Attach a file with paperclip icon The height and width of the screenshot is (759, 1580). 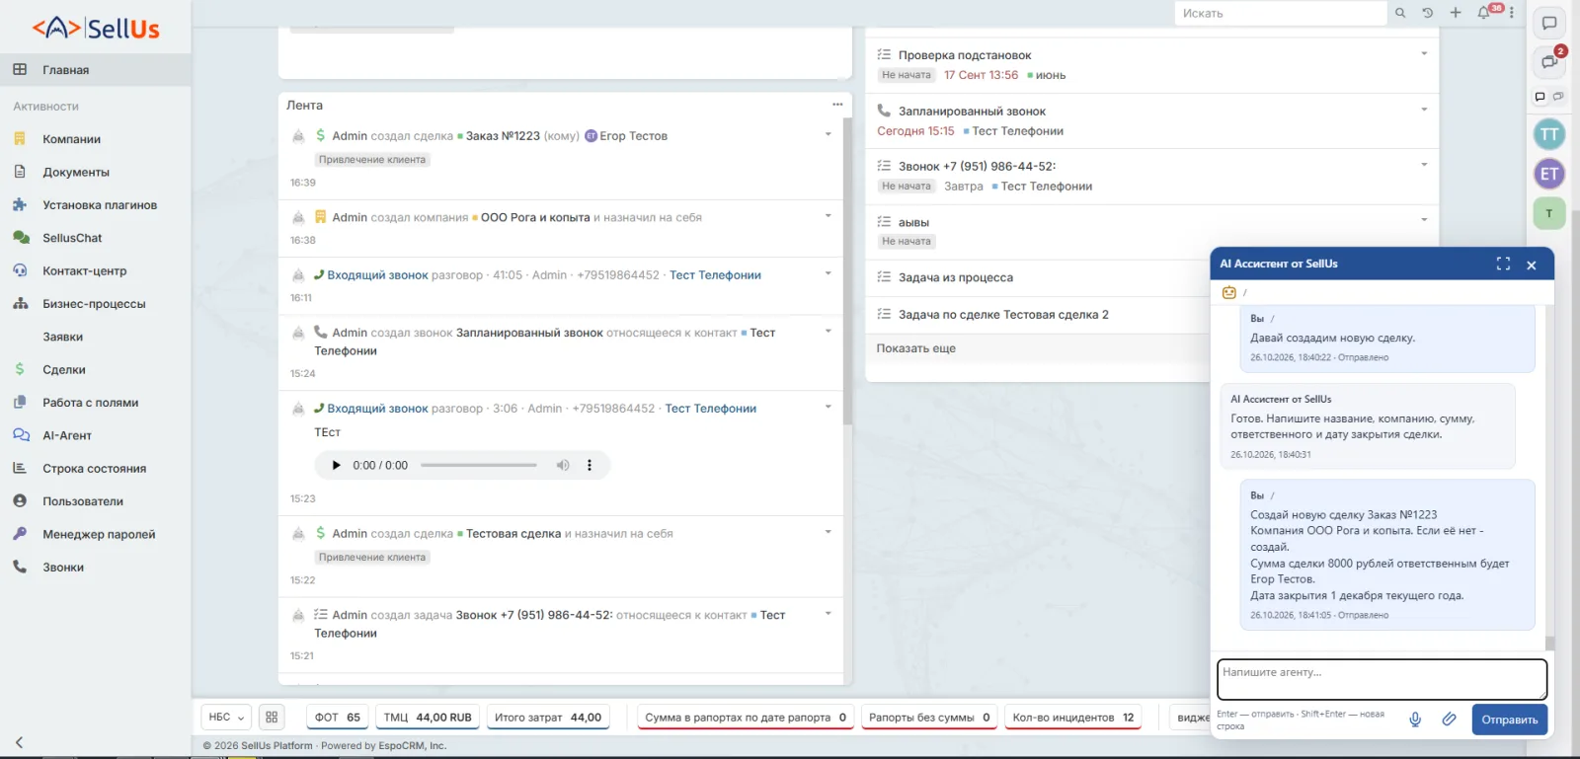pyautogui.click(x=1449, y=720)
